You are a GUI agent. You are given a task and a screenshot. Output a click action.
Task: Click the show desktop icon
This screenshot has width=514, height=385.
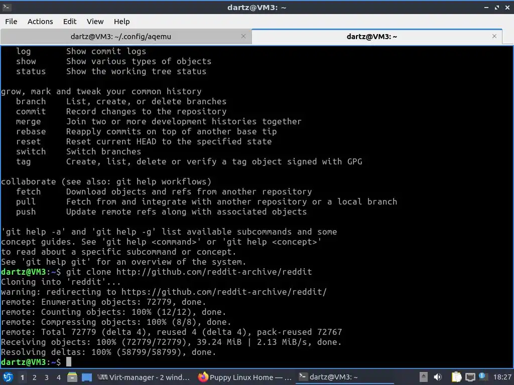(x=86, y=377)
